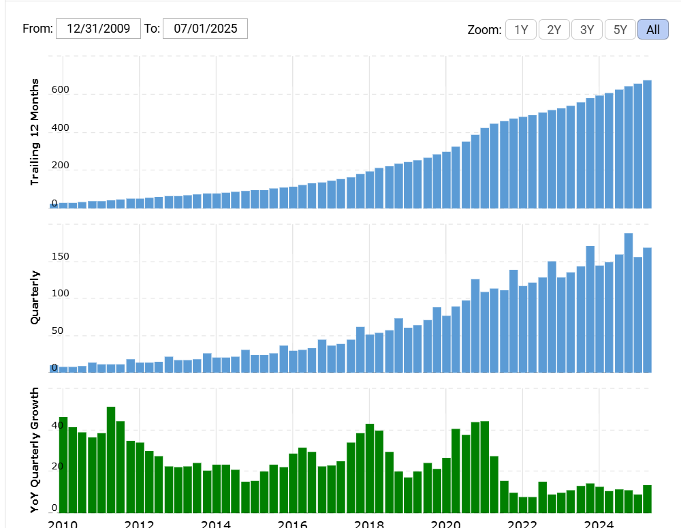Select the 2Y zoom range
The image size is (681, 528).
tap(554, 29)
